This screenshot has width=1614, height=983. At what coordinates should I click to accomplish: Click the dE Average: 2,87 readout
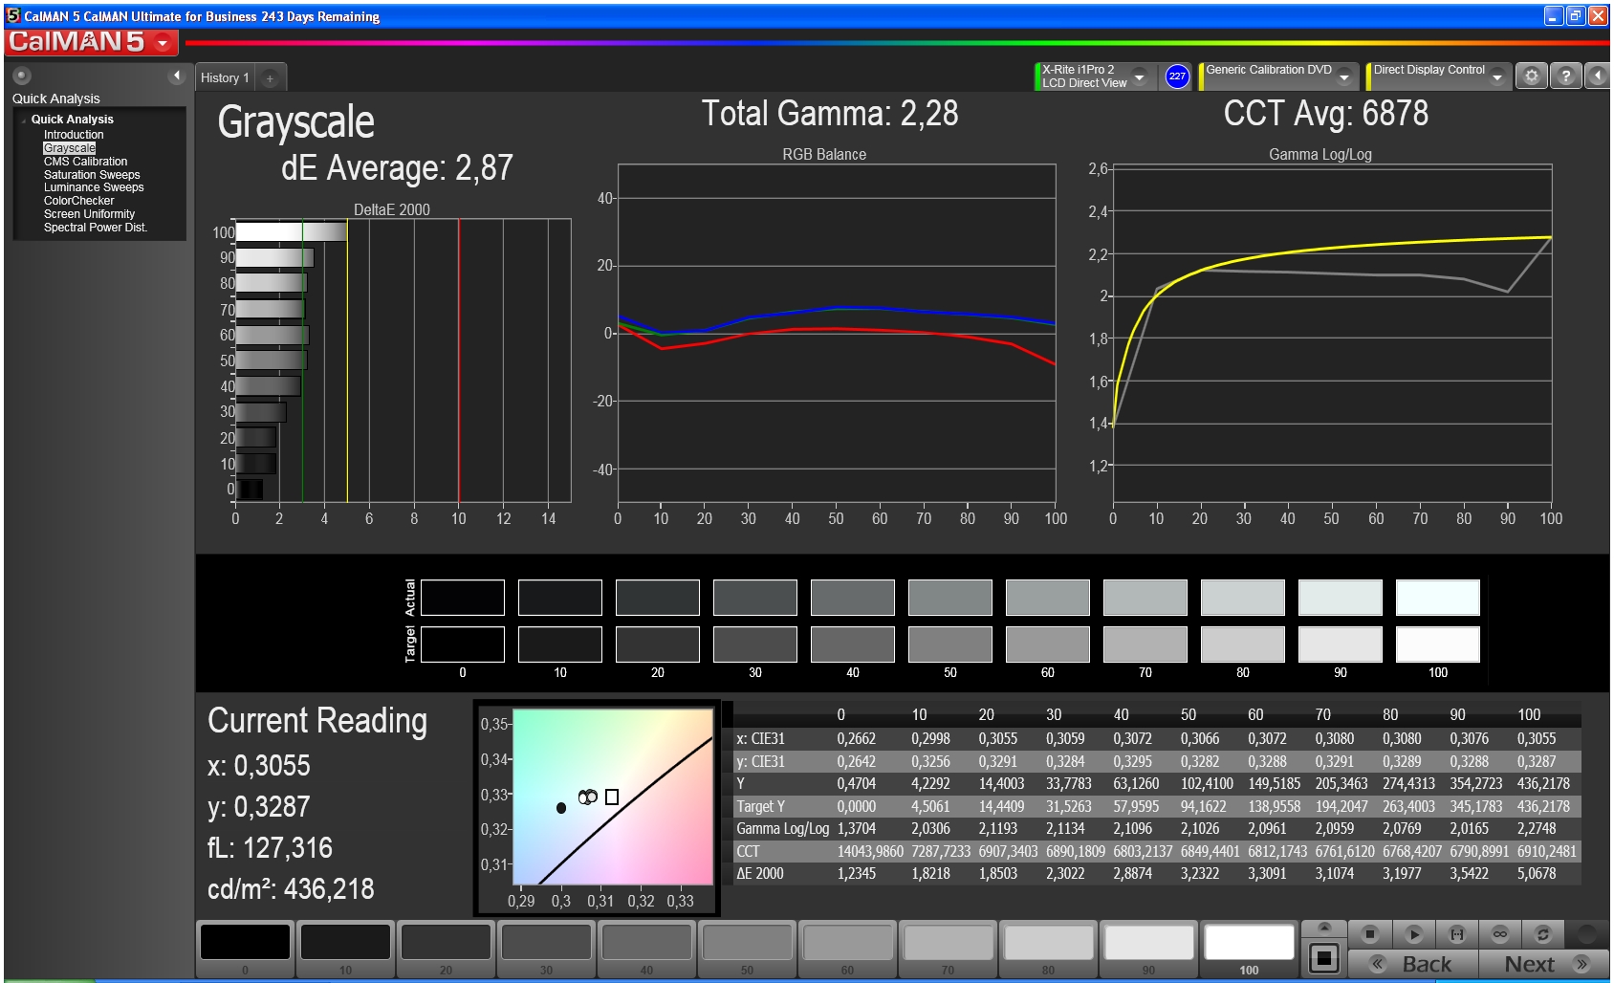397,168
